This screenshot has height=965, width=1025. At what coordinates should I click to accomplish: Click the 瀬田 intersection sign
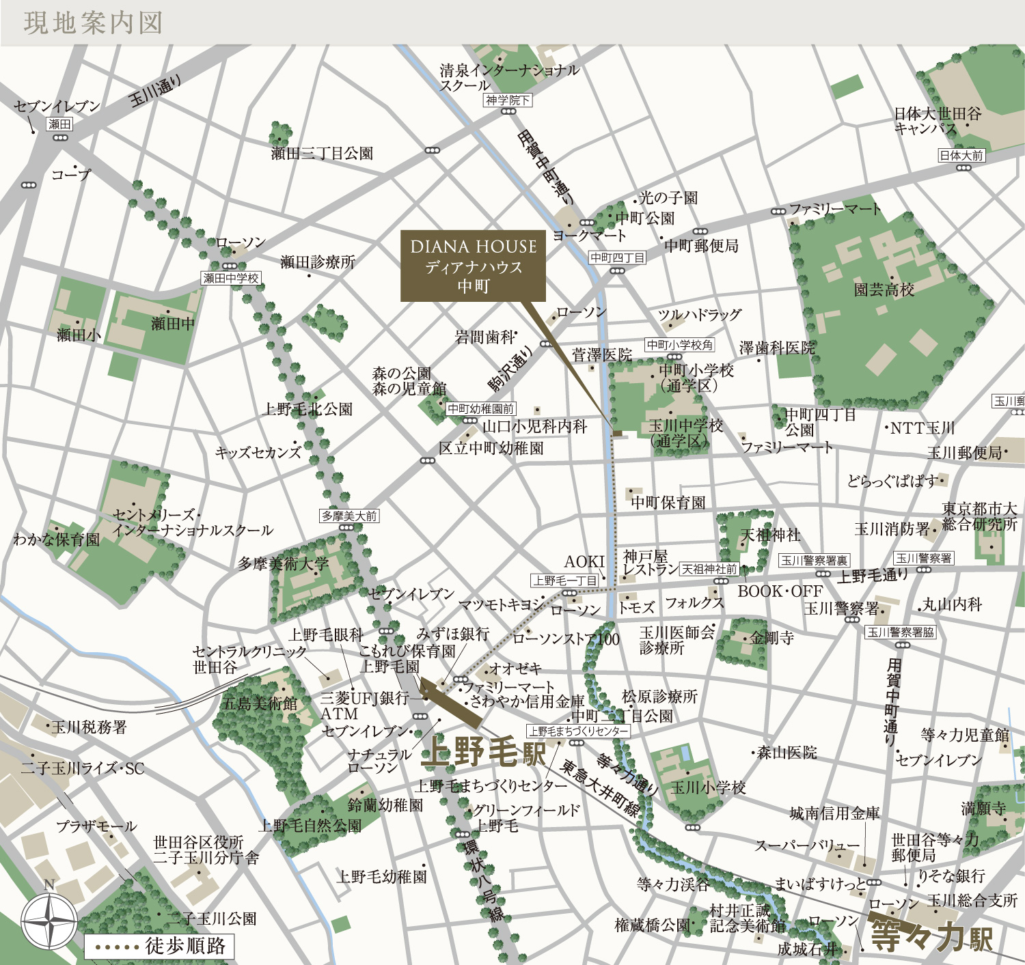[x=59, y=124]
